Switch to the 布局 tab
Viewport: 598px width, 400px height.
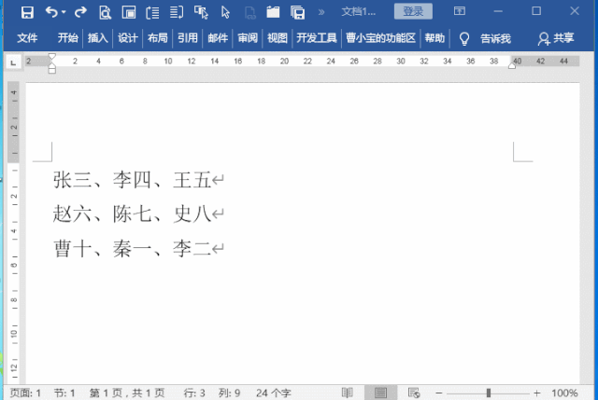coord(158,38)
